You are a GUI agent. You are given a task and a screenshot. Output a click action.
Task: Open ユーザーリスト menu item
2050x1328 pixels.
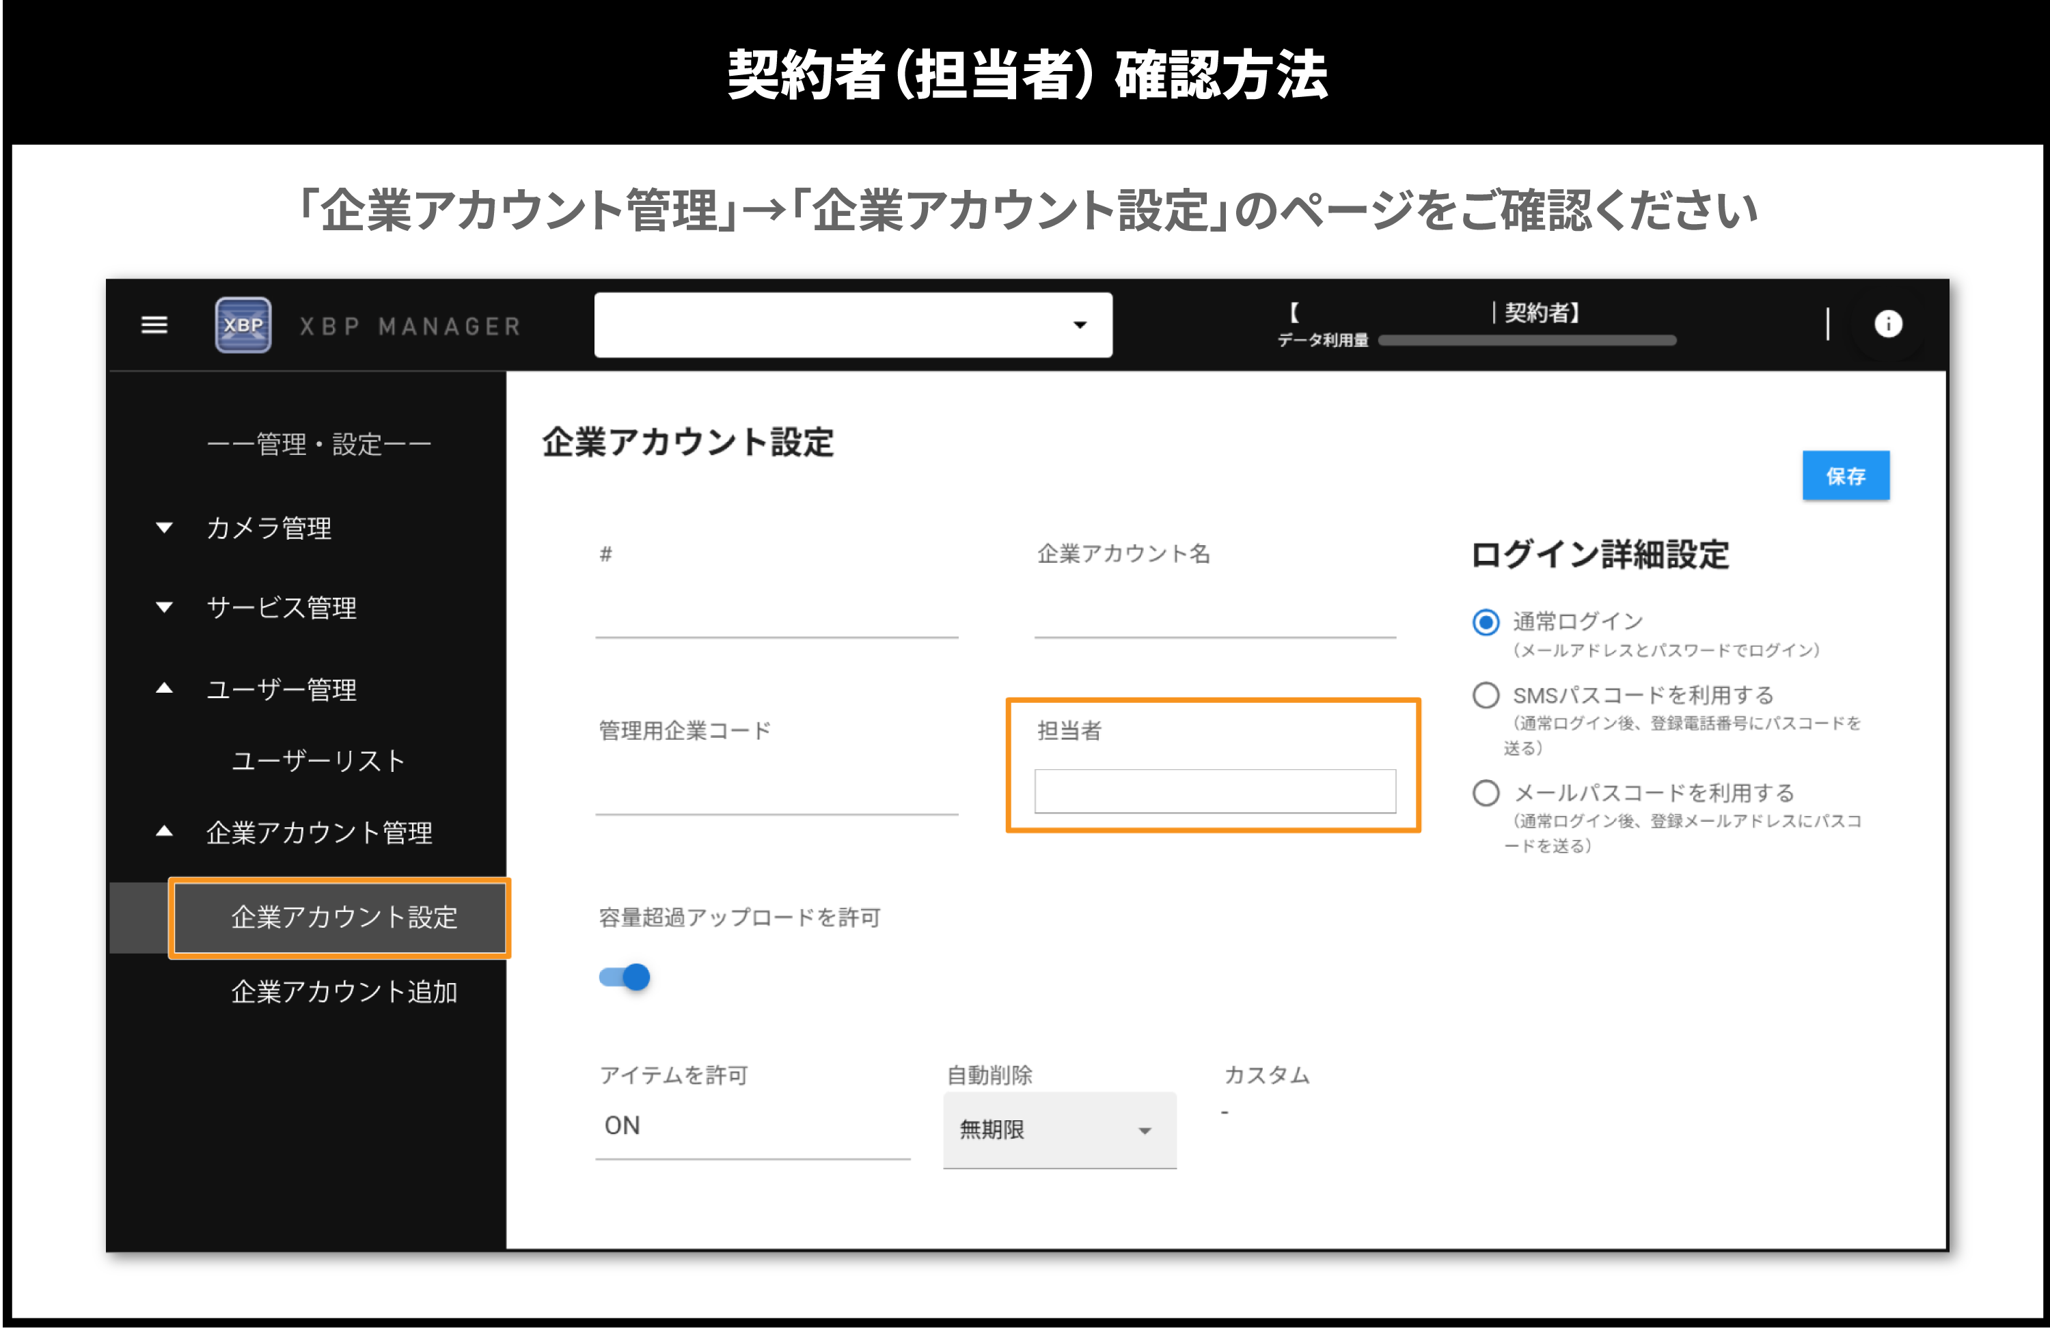(x=318, y=760)
